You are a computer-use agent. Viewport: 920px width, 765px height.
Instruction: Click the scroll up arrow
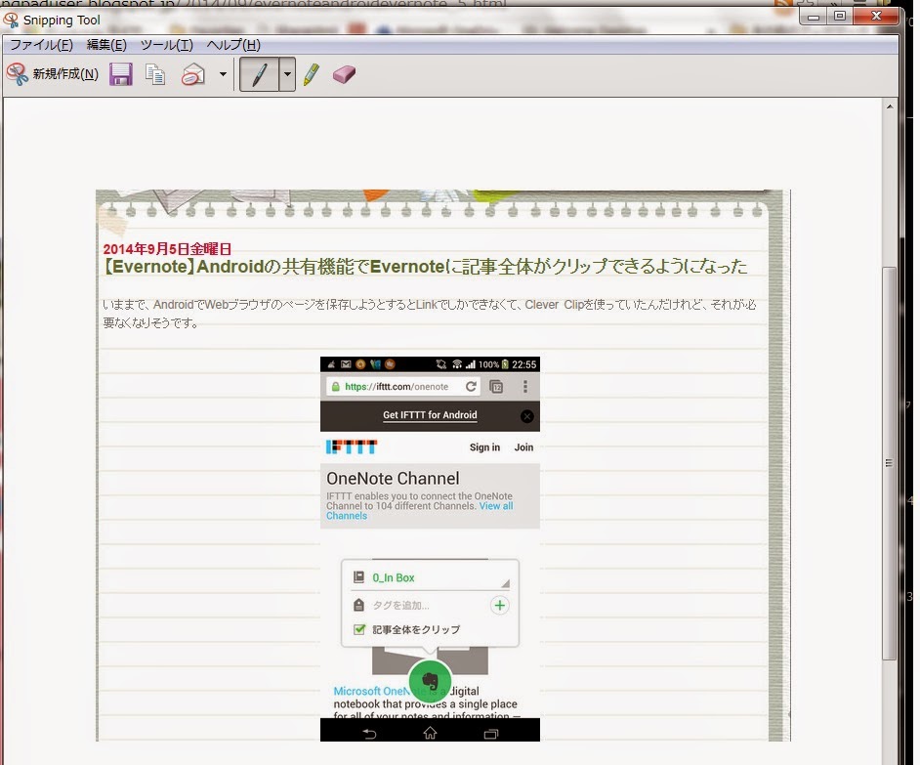pos(890,106)
